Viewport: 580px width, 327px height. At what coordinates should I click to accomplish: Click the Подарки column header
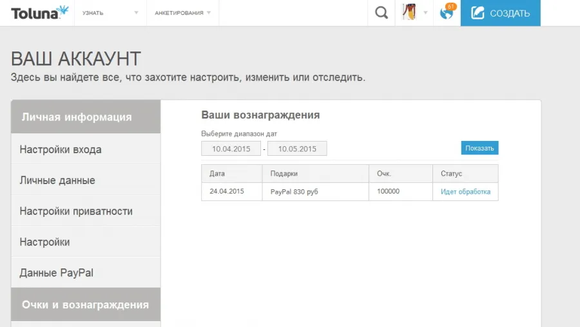[x=316, y=173]
